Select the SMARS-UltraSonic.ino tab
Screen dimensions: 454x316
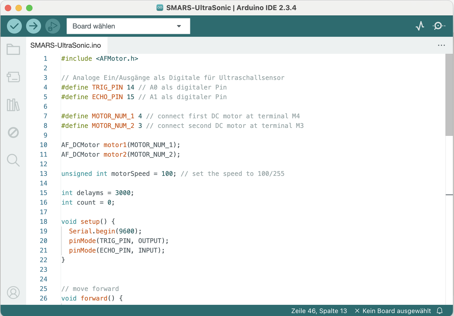66,45
